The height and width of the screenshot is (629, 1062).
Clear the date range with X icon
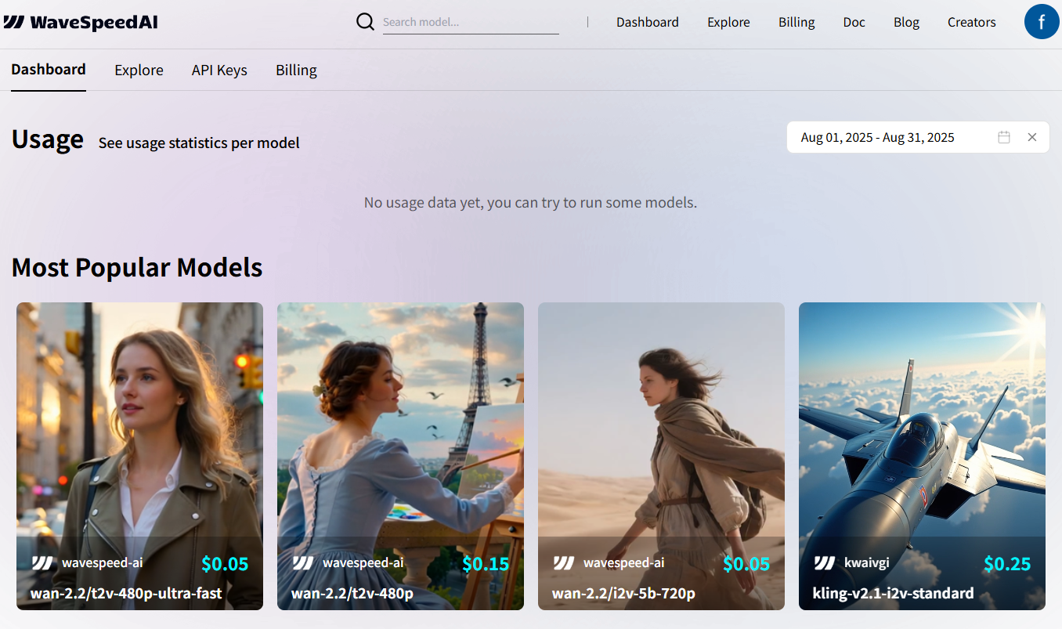[1032, 137]
